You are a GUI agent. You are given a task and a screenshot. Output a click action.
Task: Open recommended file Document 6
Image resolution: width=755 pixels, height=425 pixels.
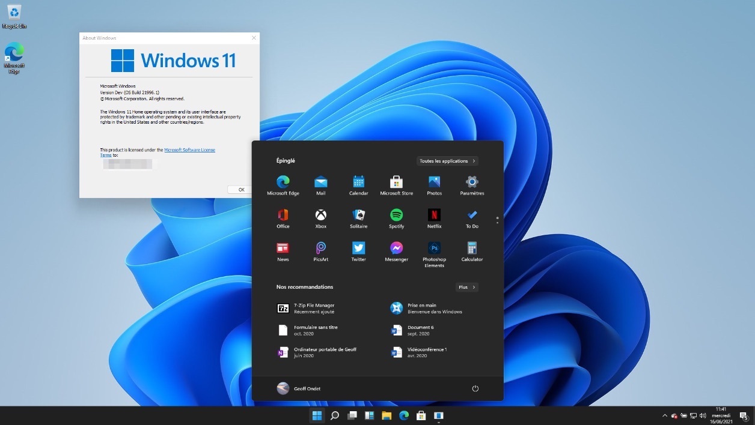point(420,330)
